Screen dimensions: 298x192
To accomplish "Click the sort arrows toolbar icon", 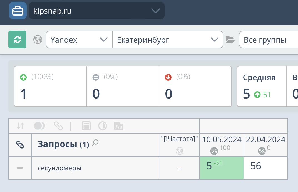I will tap(21, 126).
